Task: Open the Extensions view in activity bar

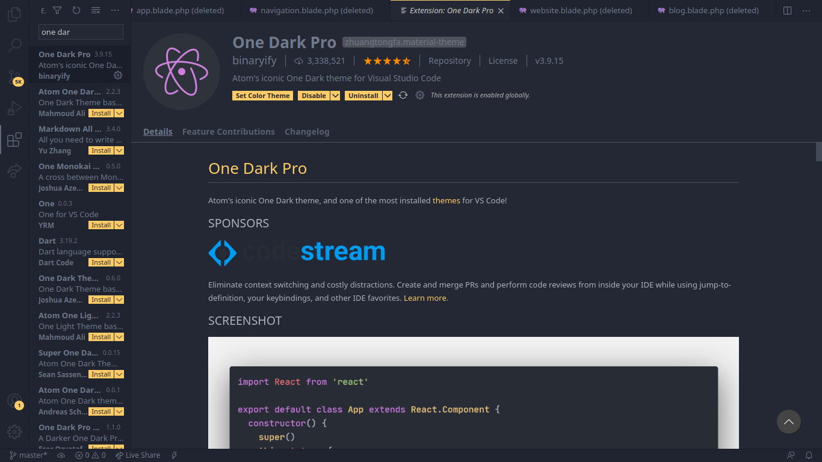Action: [x=14, y=140]
